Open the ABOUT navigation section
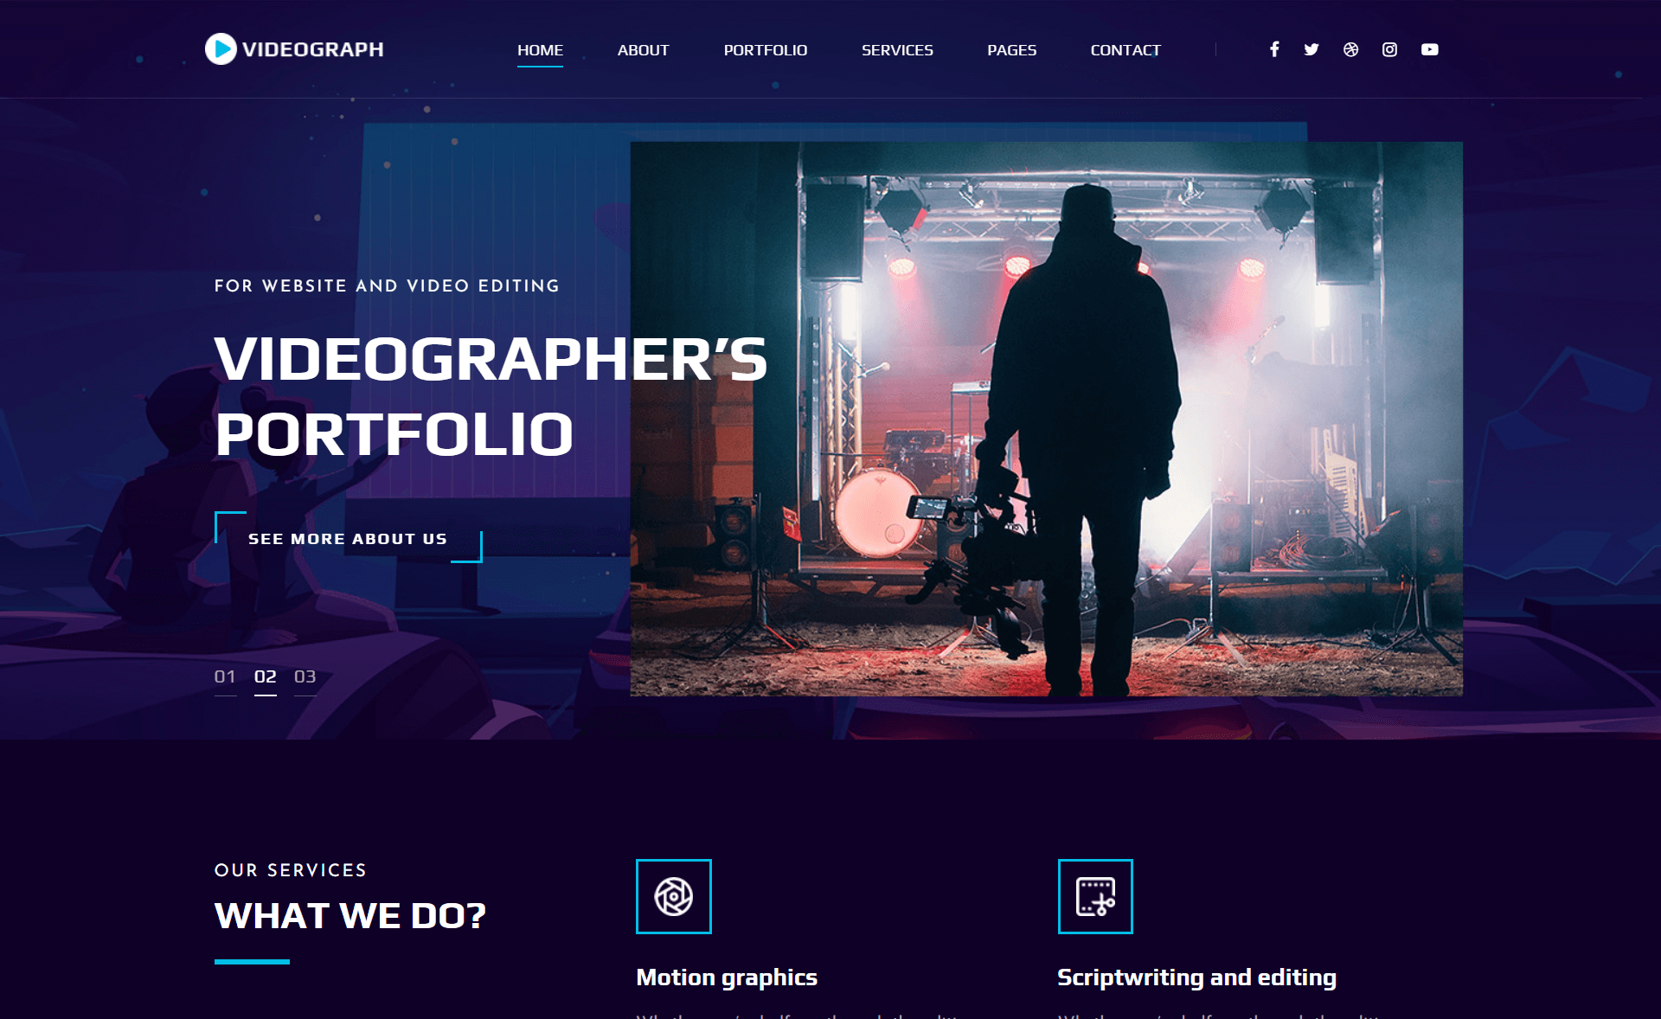Image resolution: width=1661 pixels, height=1019 pixels. (642, 50)
